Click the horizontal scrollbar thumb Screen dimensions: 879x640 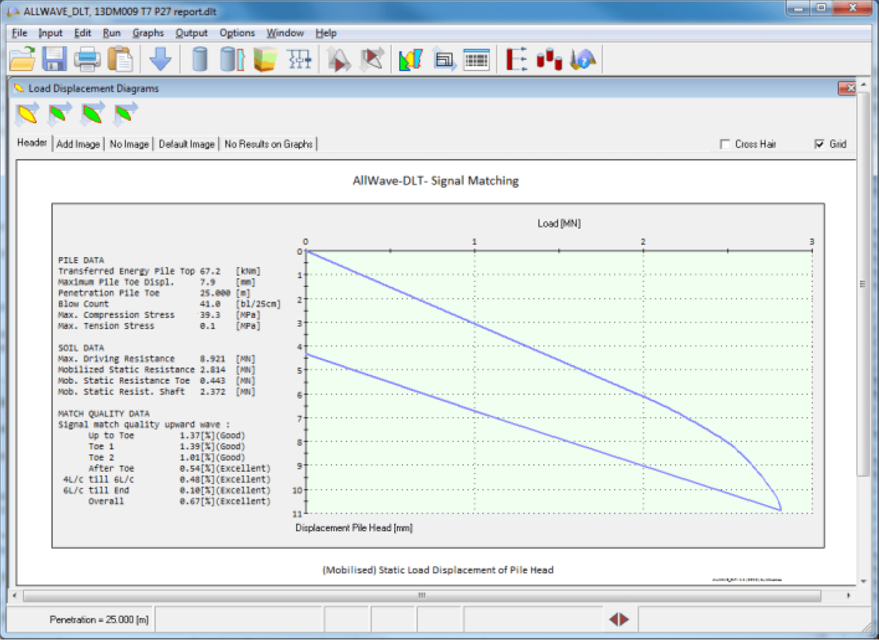[422, 596]
